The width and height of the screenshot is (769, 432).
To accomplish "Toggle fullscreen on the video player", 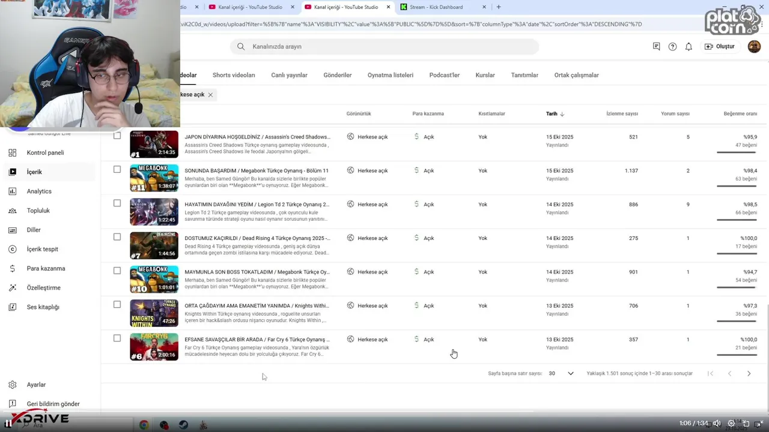I will point(759,423).
